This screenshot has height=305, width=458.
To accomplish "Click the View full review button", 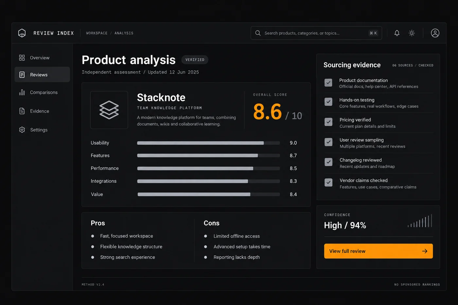I will pos(379,251).
